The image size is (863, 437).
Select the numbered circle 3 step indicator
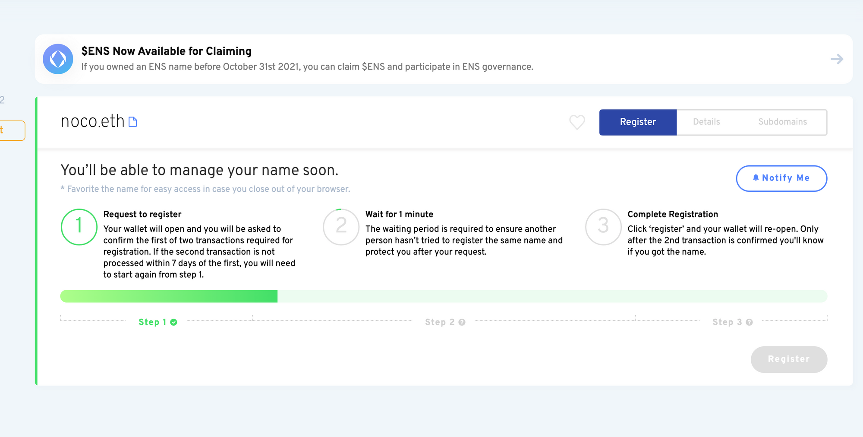coord(603,227)
